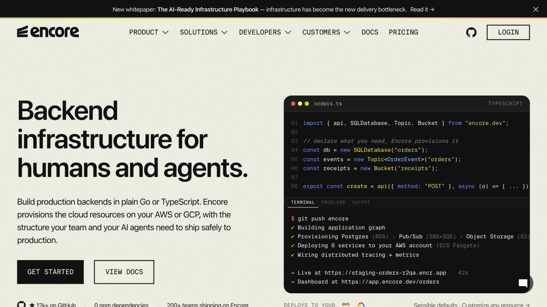Switch to the Terminal tab

(303, 202)
